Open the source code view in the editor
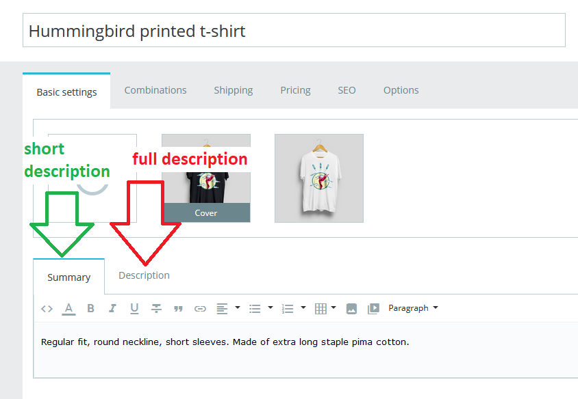Screen dimensions: 578x399 [47, 309]
